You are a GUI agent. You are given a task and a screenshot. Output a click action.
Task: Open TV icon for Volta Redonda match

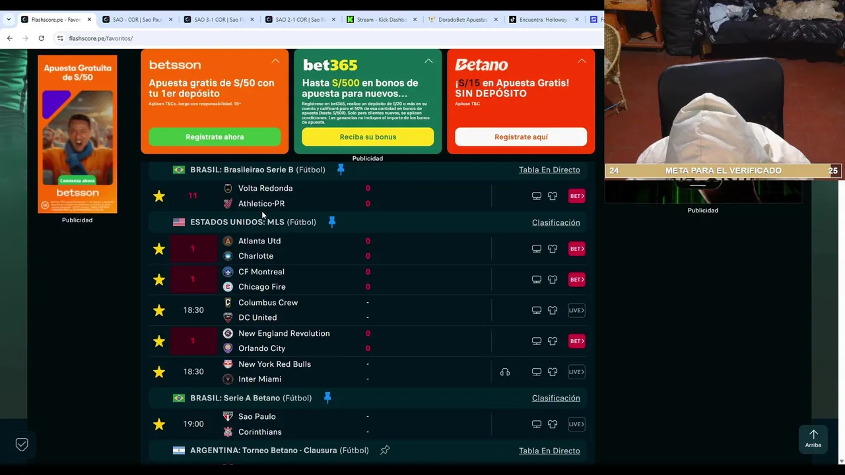click(x=537, y=196)
